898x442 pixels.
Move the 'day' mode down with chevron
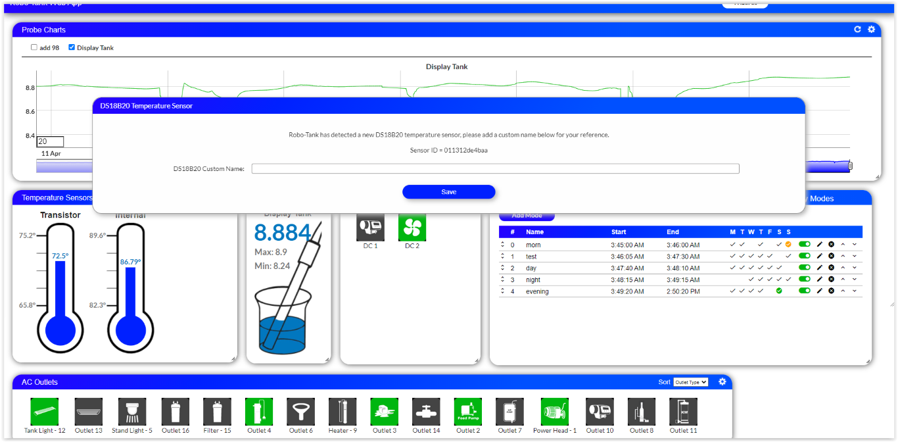click(855, 268)
